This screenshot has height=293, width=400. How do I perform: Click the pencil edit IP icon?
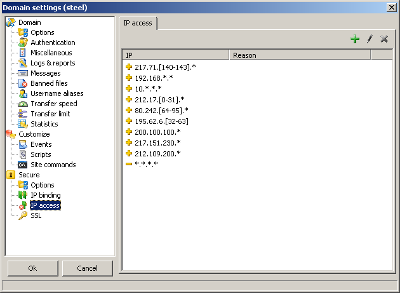click(370, 39)
